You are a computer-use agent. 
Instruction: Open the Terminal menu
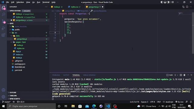point(46,2)
